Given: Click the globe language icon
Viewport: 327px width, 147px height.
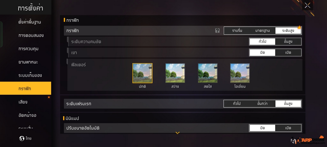Looking at the screenshot, I should tap(22, 138).
